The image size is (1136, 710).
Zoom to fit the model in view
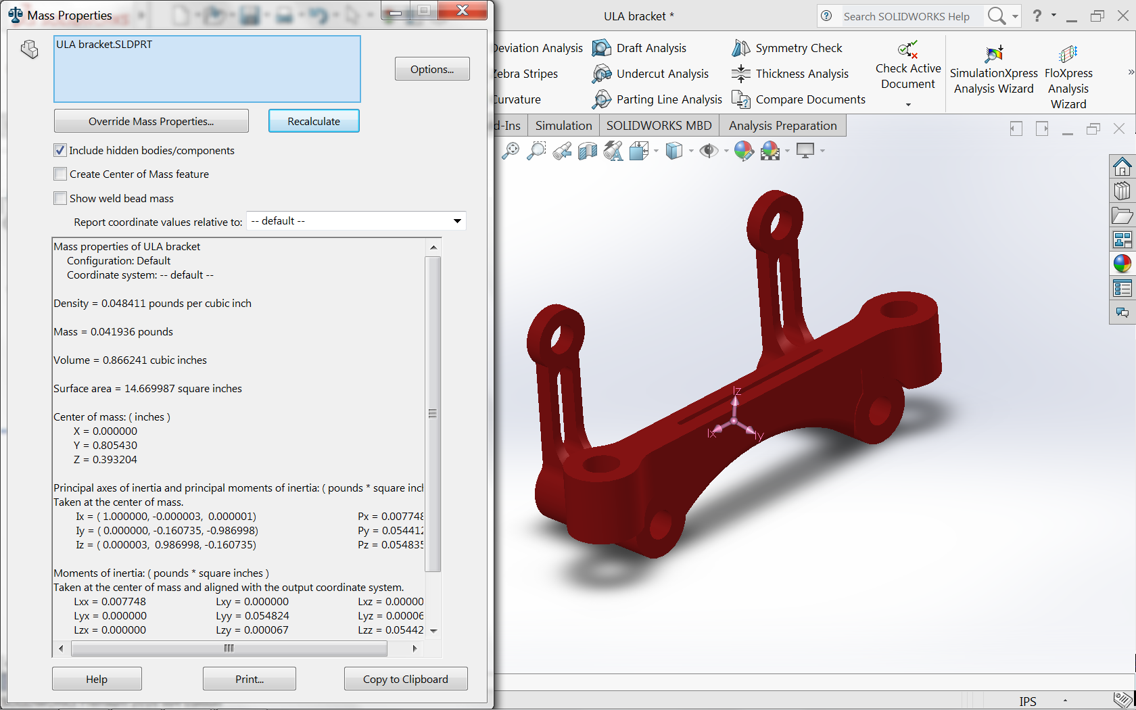(511, 151)
